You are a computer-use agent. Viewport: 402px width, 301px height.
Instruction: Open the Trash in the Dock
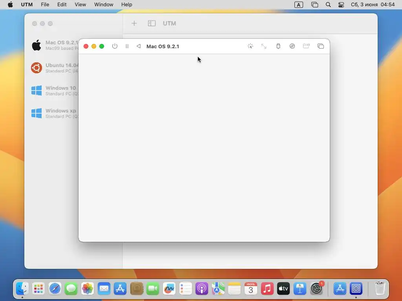[x=380, y=289]
